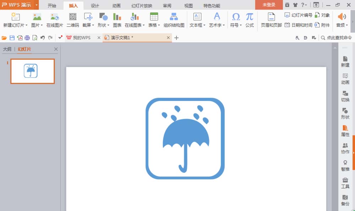Select slide 1 thumbnail

pos(33,71)
